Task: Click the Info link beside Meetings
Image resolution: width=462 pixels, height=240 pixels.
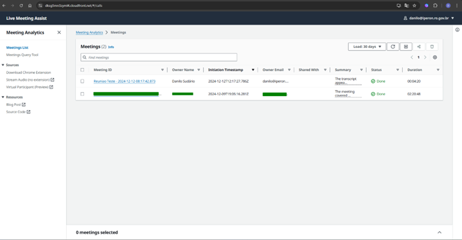Action: 111,47
